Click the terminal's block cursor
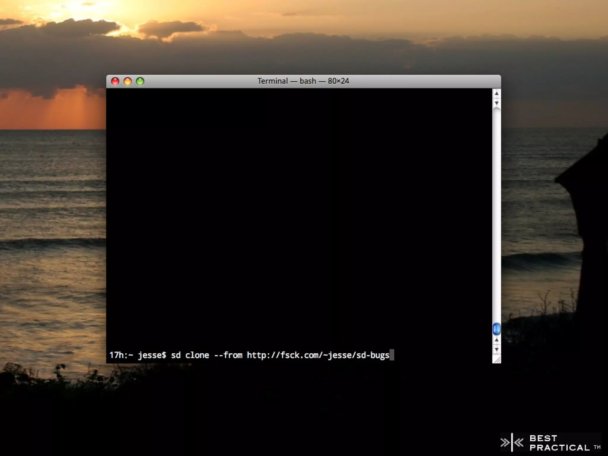The height and width of the screenshot is (456, 608). [392, 355]
